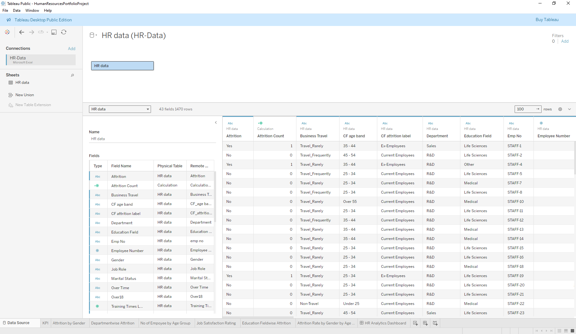Viewport: 576px width, 334px height.
Task: Click number type icon for Training Times field
Action: [x=97, y=306]
